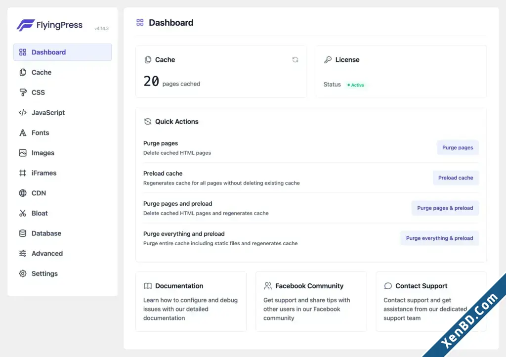506x357 pixels.
Task: Open the Contact Support card
Action: (x=431, y=302)
